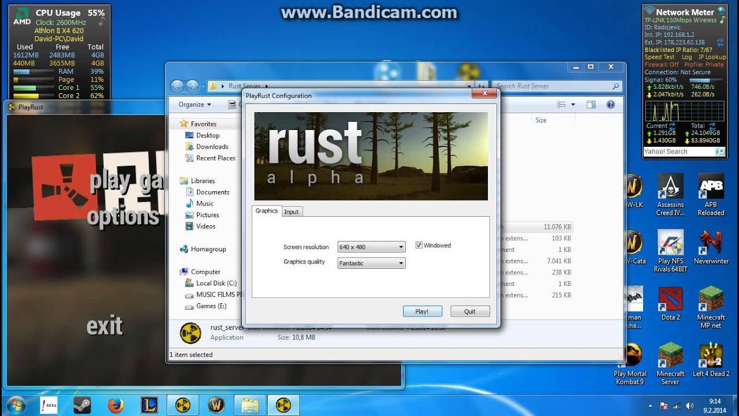The width and height of the screenshot is (739, 416).
Task: Select Videos in Explorer sidebar
Action: coord(206,226)
